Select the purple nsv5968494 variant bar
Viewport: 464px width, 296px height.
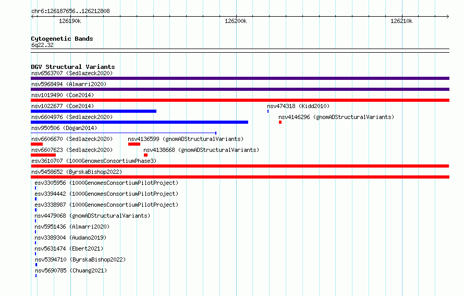click(240, 89)
